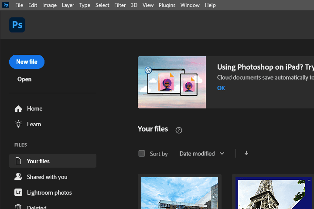Screen dimensions: 314x209
Task: Click the iPad cloud documents banner image
Action: 172,82
